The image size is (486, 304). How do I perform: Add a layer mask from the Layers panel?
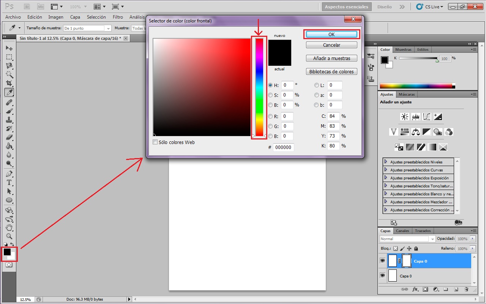pos(426,290)
